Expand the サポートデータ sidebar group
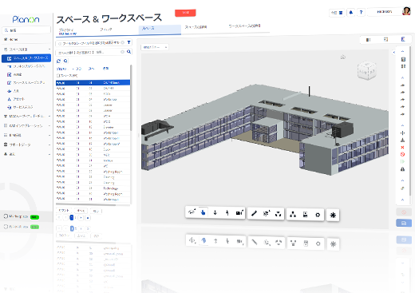The image size is (415, 293). [x=49, y=145]
